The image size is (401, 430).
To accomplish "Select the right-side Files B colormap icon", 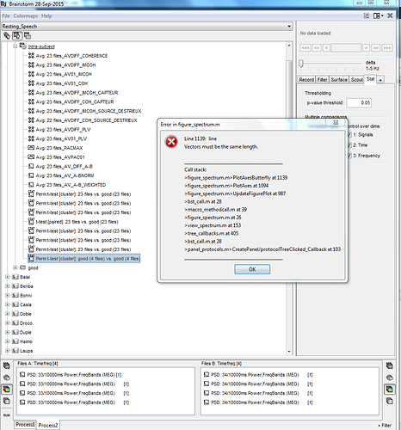I will pyautogui.click(x=390, y=389).
